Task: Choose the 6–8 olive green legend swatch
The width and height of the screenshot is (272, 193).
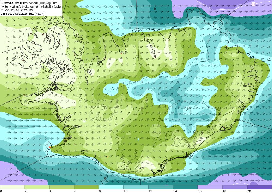Action: pyautogui.click(x=86, y=187)
